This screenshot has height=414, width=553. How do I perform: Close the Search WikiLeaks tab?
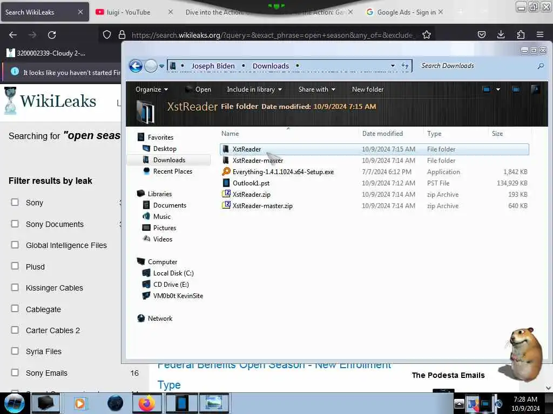(80, 12)
